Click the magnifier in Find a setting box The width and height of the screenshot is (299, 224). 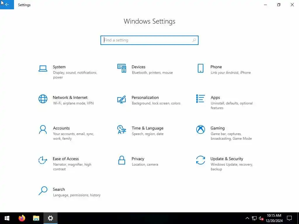point(194,40)
